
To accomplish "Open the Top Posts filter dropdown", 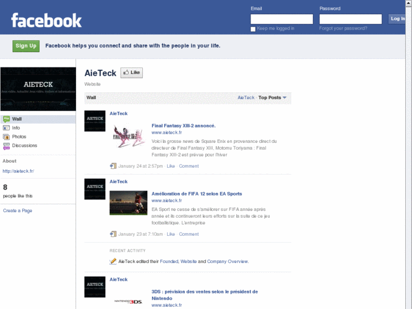I will (272, 98).
